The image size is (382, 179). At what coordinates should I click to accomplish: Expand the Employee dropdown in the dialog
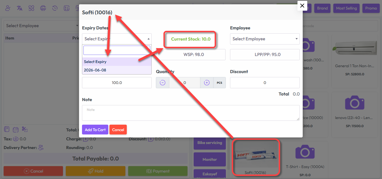click(264, 39)
